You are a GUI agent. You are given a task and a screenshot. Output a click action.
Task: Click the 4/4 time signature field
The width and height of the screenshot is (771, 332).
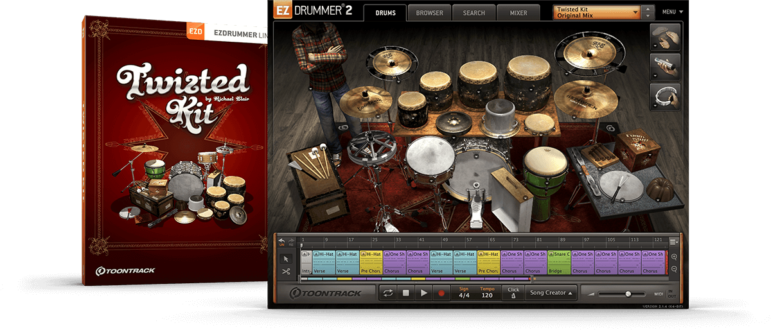[x=465, y=293]
